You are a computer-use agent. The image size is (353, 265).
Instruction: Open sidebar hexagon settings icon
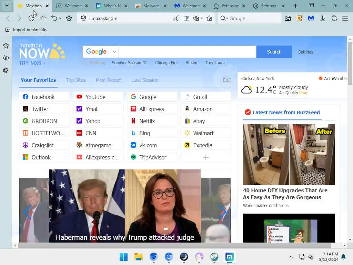pos(6,70)
